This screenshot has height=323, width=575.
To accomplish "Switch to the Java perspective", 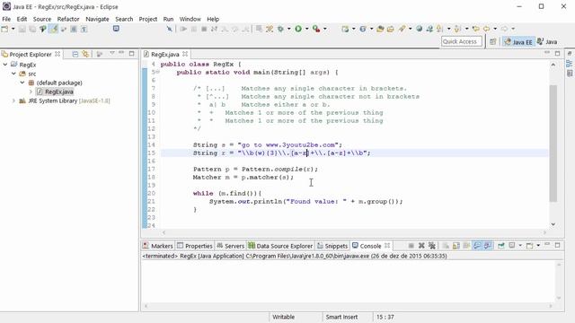I will pos(547,42).
